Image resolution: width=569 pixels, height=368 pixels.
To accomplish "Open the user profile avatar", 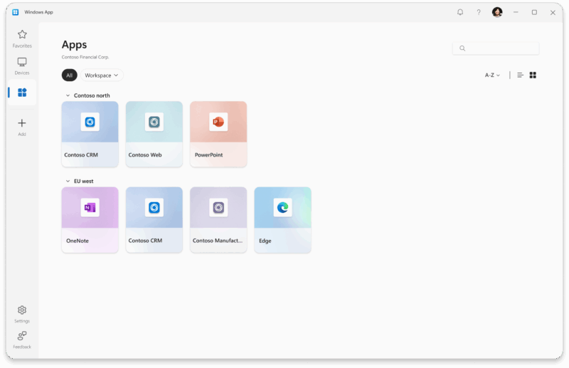I will pos(497,12).
